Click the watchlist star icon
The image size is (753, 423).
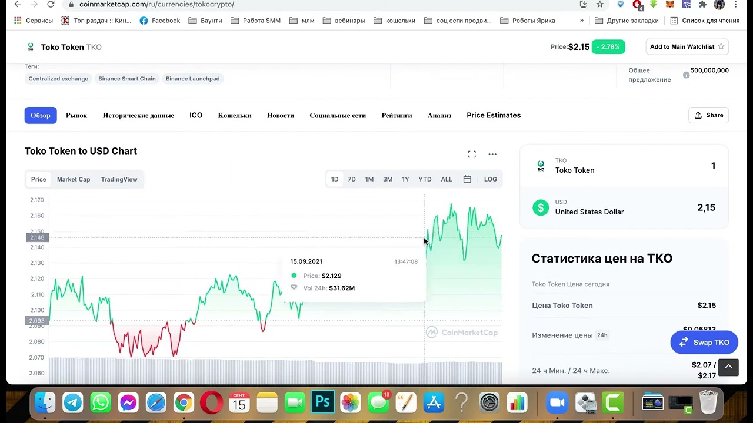pos(721,46)
